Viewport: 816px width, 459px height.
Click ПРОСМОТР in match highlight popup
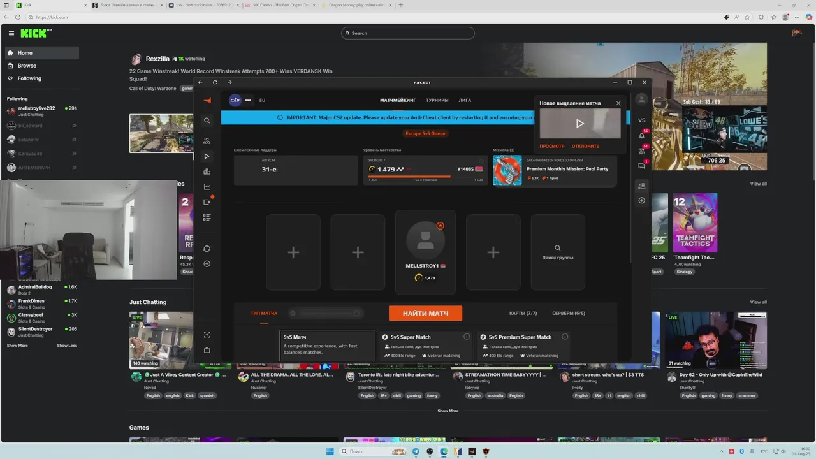coord(552,146)
